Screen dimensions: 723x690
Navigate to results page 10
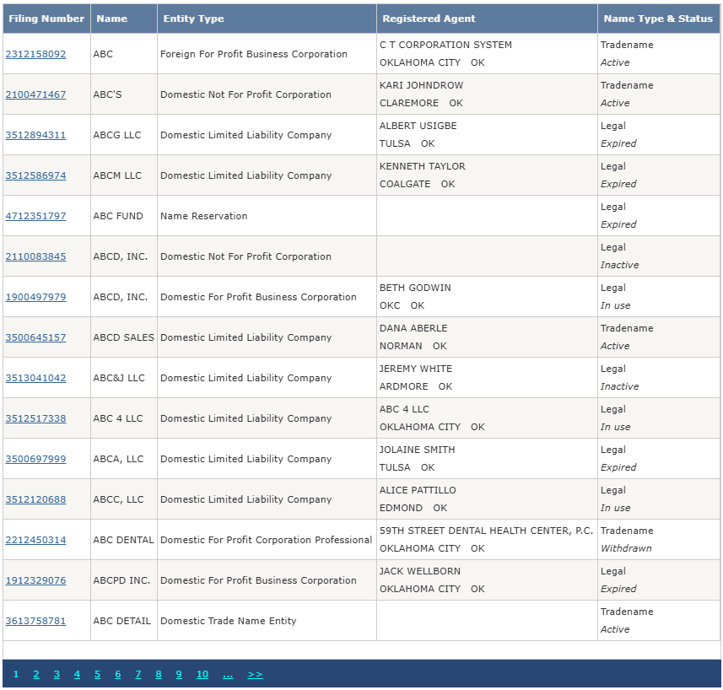pos(202,674)
